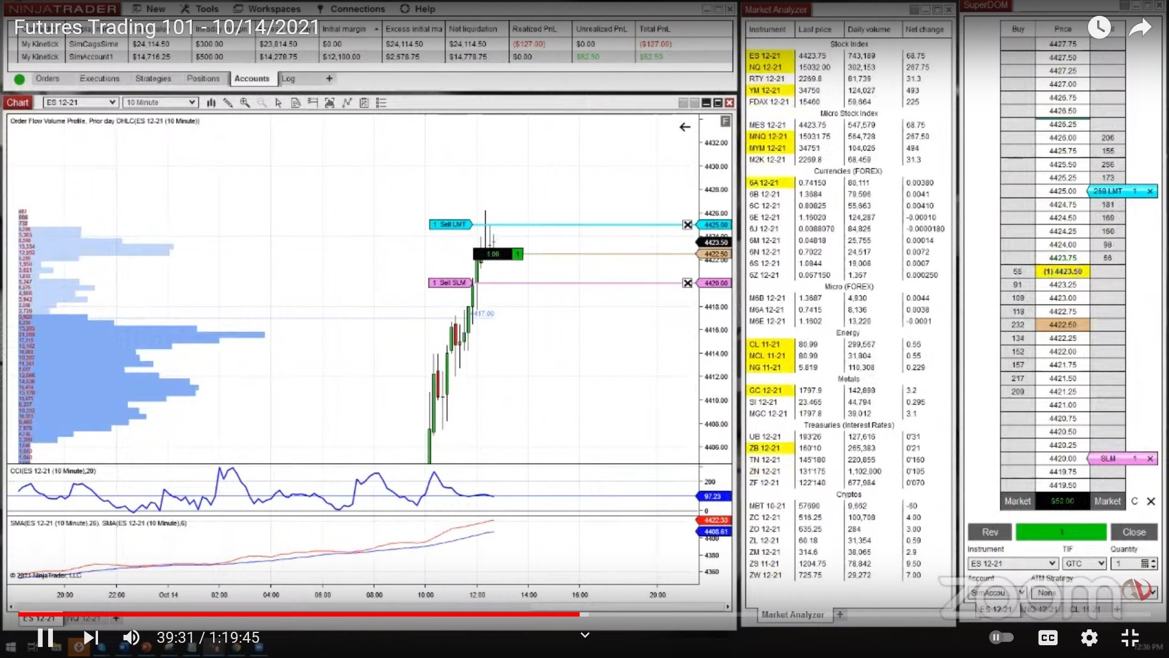This screenshot has width=1169, height=658.
Task: Toggle closed captions CC button
Action: pyautogui.click(x=1047, y=637)
